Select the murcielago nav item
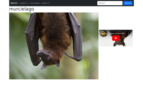 (x=35, y=3)
